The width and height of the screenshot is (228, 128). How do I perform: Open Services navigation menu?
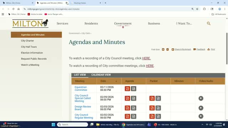pyautogui.click(x=62, y=23)
